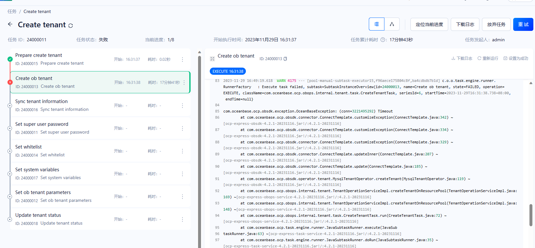Click the blue 重试 retry button
The height and width of the screenshot is (248, 535).
tap(523, 24)
